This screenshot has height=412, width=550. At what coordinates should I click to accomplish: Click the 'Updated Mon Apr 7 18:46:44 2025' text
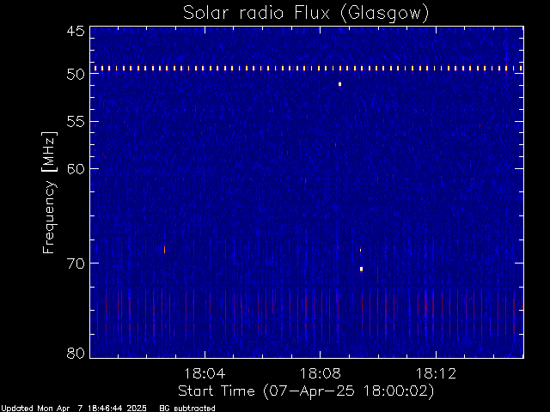(74, 409)
